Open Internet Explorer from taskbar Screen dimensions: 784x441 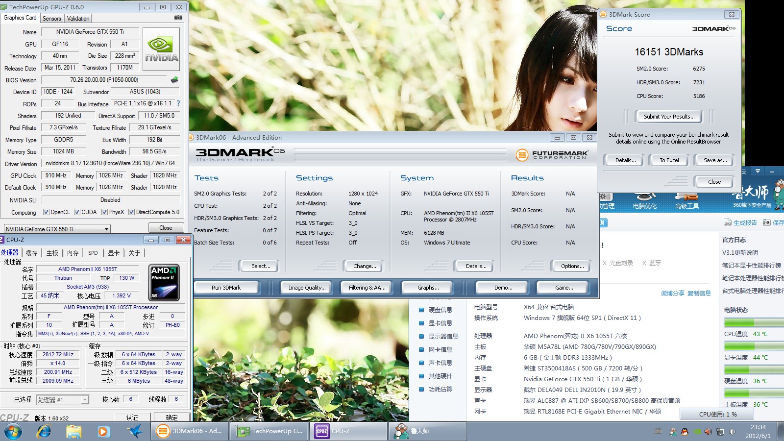(44, 431)
